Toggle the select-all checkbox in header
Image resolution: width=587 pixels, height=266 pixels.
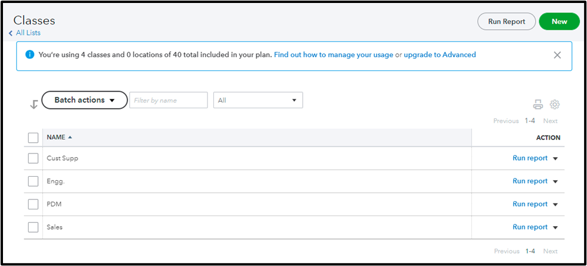[x=33, y=138]
